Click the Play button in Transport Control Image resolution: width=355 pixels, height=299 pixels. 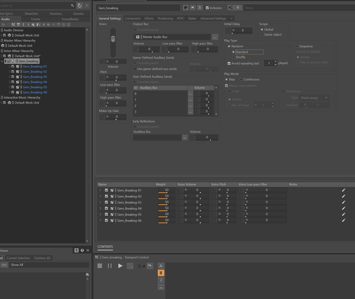[x=120, y=266]
